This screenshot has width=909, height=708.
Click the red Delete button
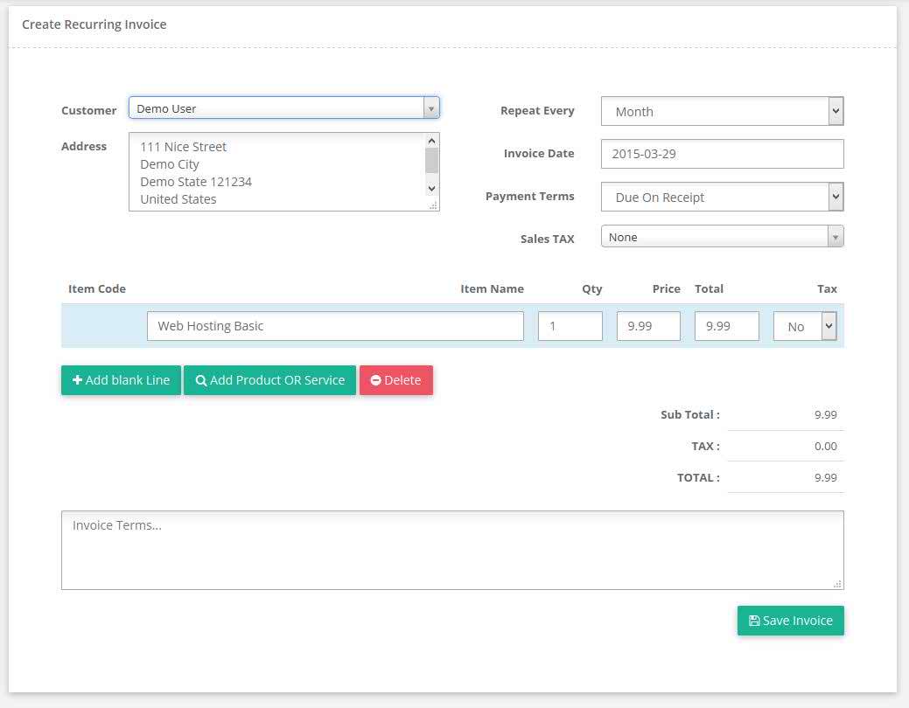coord(396,380)
